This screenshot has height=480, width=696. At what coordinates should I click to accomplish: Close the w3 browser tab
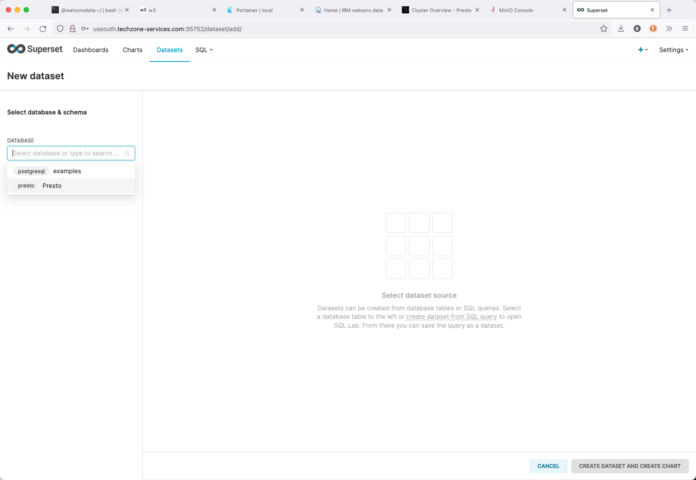click(x=214, y=10)
